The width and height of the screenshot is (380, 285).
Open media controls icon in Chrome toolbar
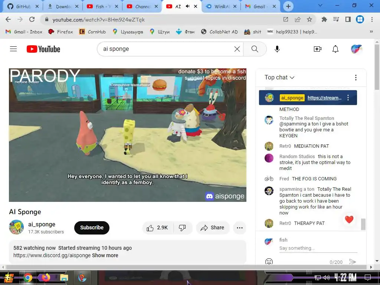click(x=336, y=19)
